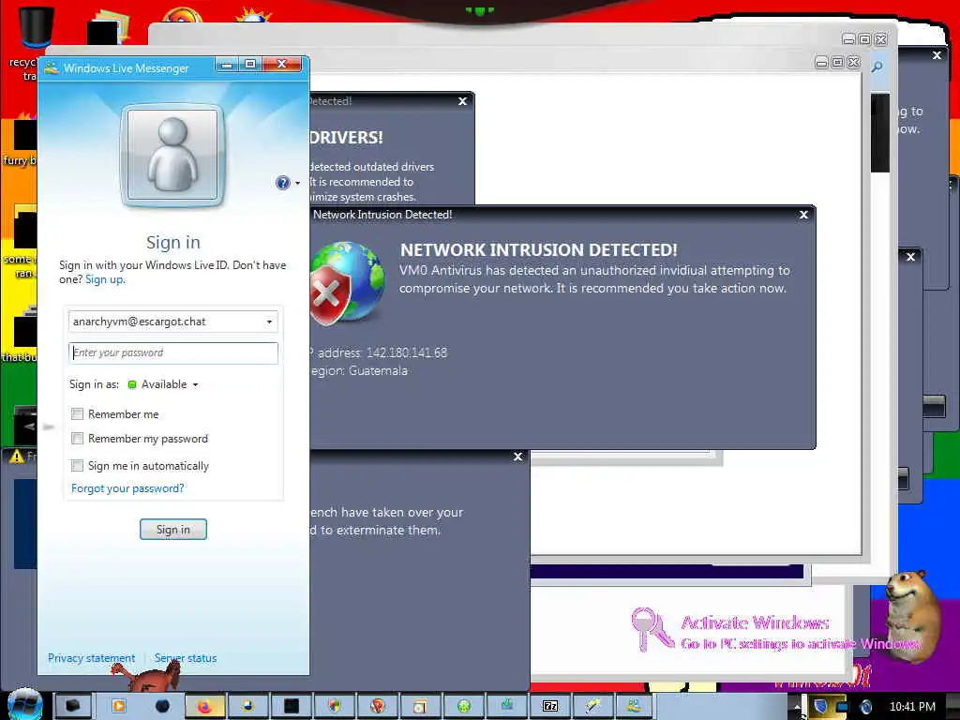Screen dimensions: 960x720
Task: Expand the help icon dropdown arrow
Action: 297,183
